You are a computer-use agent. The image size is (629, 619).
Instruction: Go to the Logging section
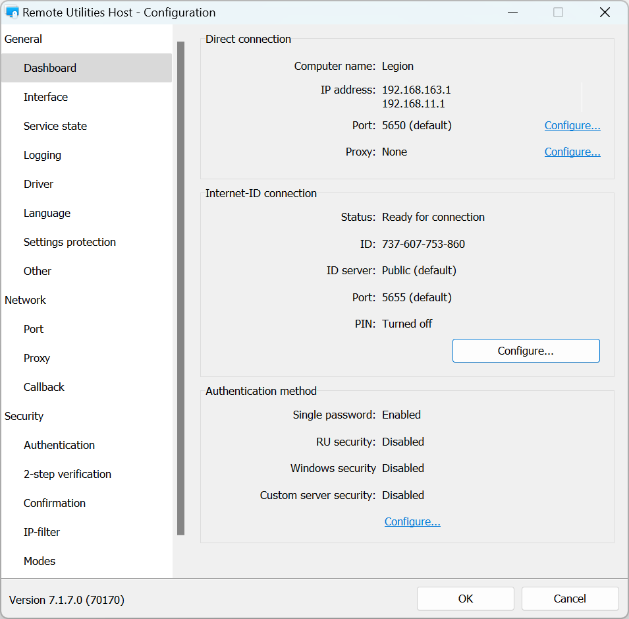(x=42, y=155)
